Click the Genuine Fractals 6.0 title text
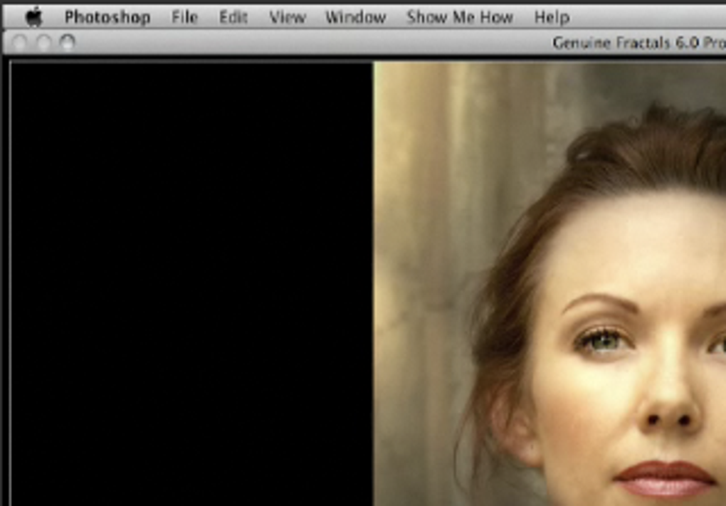726x506 pixels. (639, 43)
